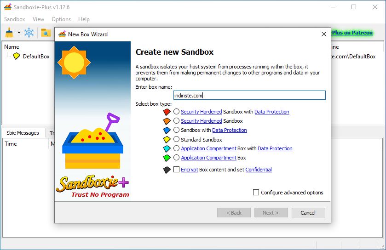386x250 pixels.
Task: Select Application Compartment Box with Data Protection radio
Action: point(176,148)
